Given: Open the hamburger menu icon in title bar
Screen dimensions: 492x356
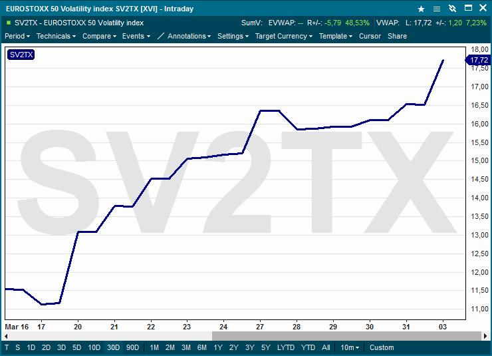Looking at the screenshot, I should coord(436,9).
